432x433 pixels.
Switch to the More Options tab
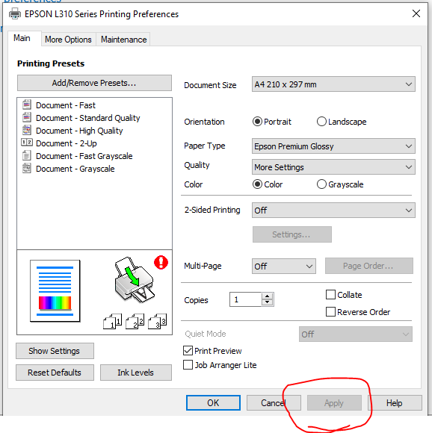[68, 40]
